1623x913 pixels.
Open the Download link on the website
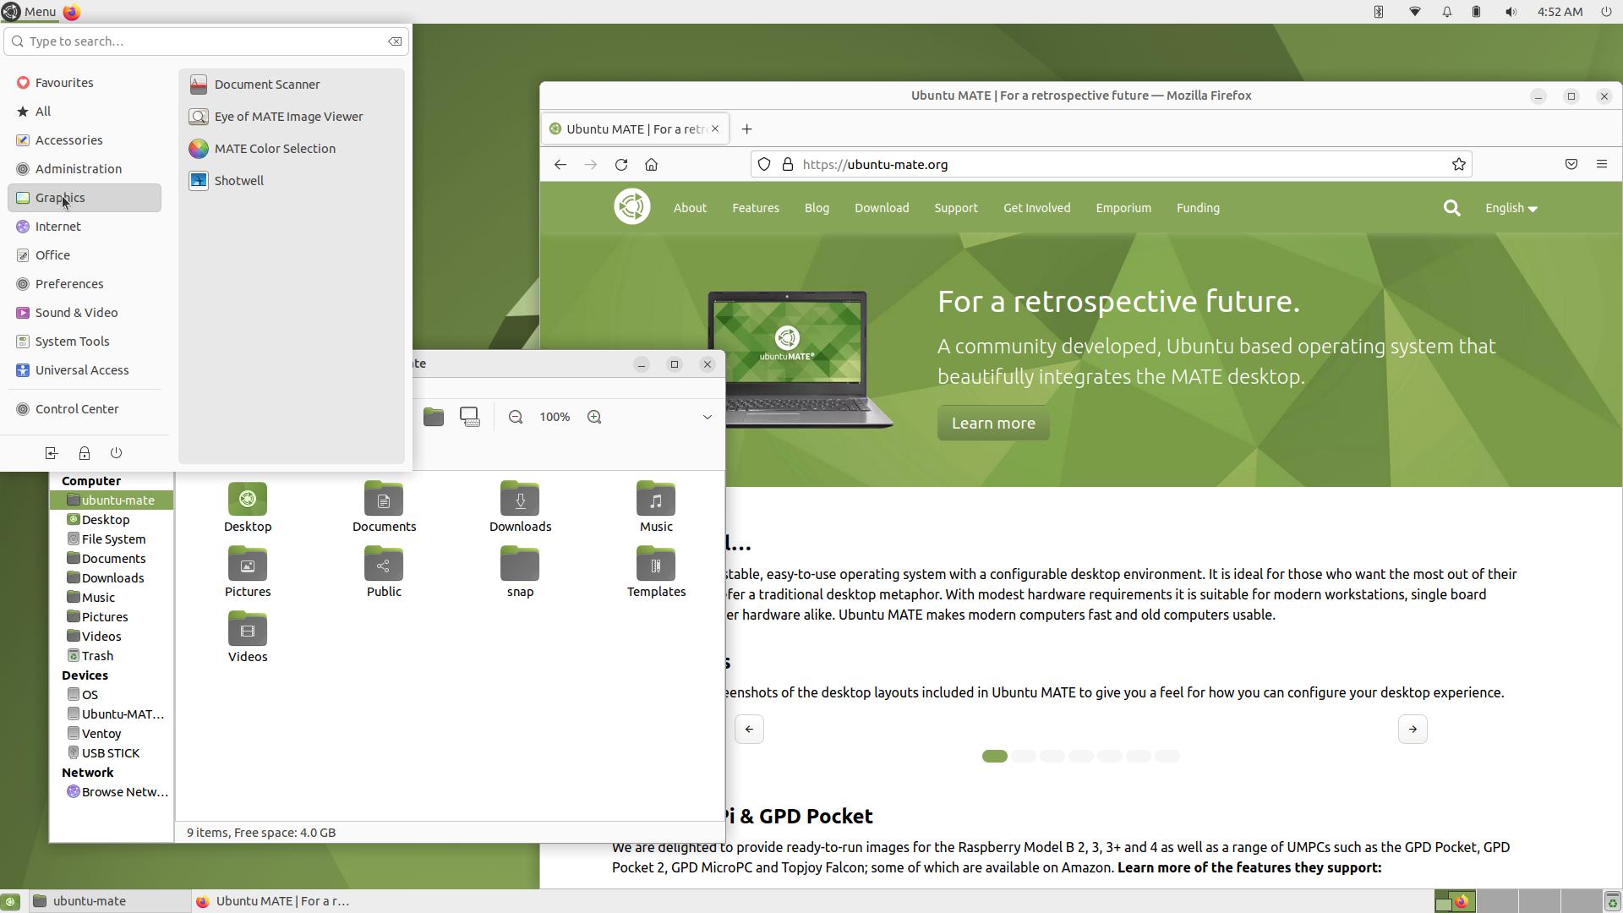click(x=882, y=208)
